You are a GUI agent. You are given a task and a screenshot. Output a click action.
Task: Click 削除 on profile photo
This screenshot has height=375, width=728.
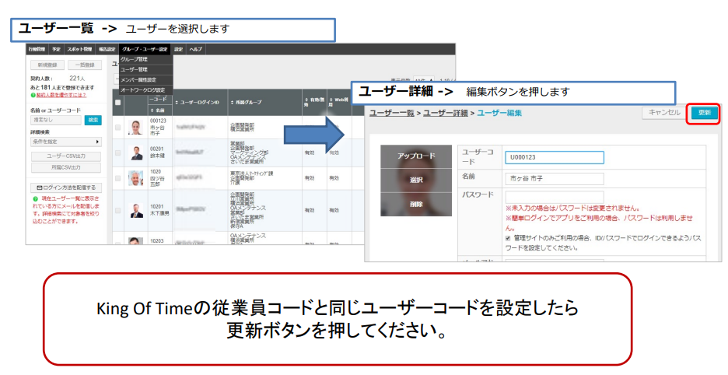pyautogui.click(x=416, y=205)
